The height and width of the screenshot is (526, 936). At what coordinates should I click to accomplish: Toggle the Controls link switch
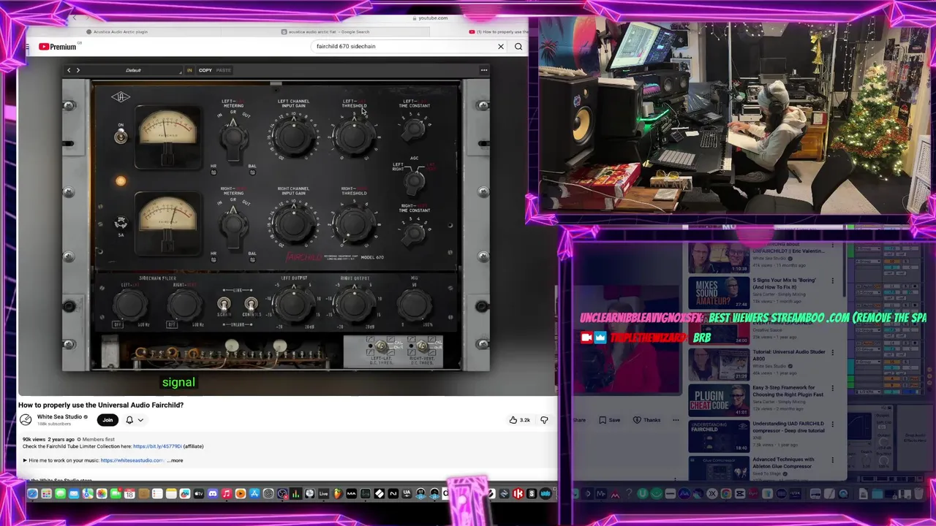(x=251, y=304)
